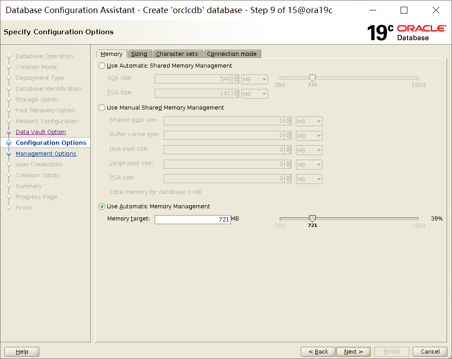Screen dimensions: 452x359
Task: Open the Java pool size unit dropdown
Action: (x=309, y=150)
